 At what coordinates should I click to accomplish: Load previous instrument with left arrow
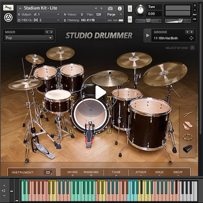click(96, 8)
